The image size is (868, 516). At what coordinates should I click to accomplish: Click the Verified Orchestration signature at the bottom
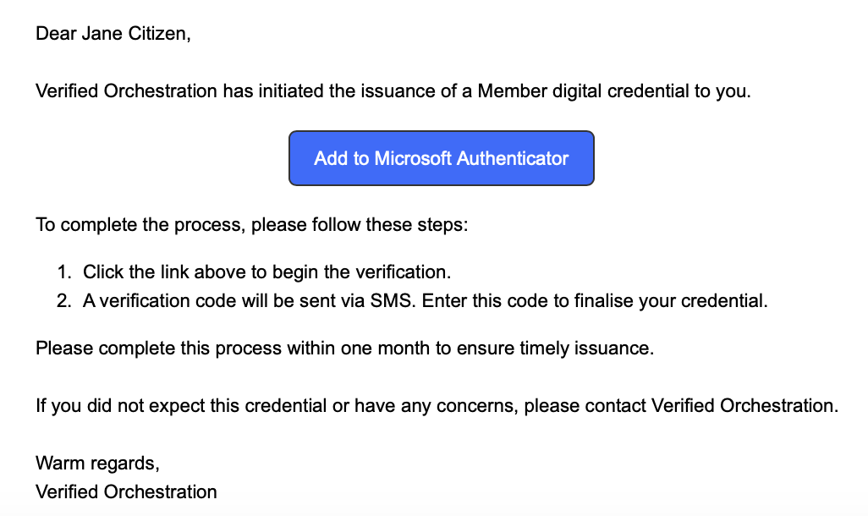point(126,491)
